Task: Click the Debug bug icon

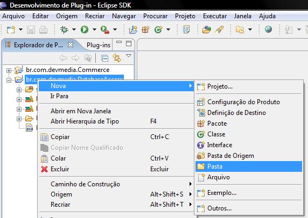Action: click(x=64, y=30)
